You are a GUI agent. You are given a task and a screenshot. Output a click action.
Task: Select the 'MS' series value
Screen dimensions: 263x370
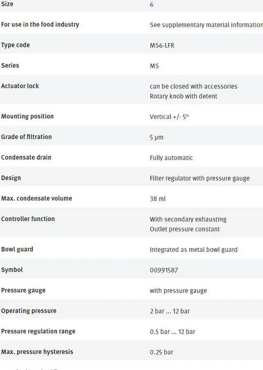(x=155, y=66)
